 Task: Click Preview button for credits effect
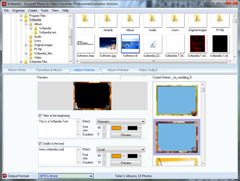click(126, 163)
